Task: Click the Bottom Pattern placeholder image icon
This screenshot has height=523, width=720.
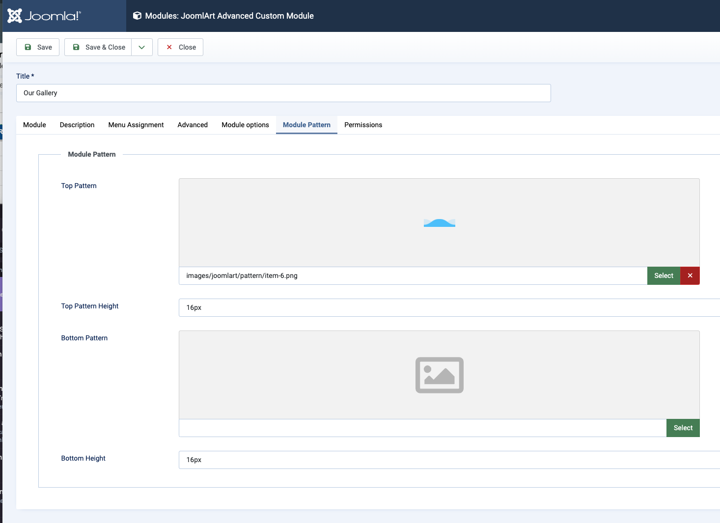Action: point(440,375)
